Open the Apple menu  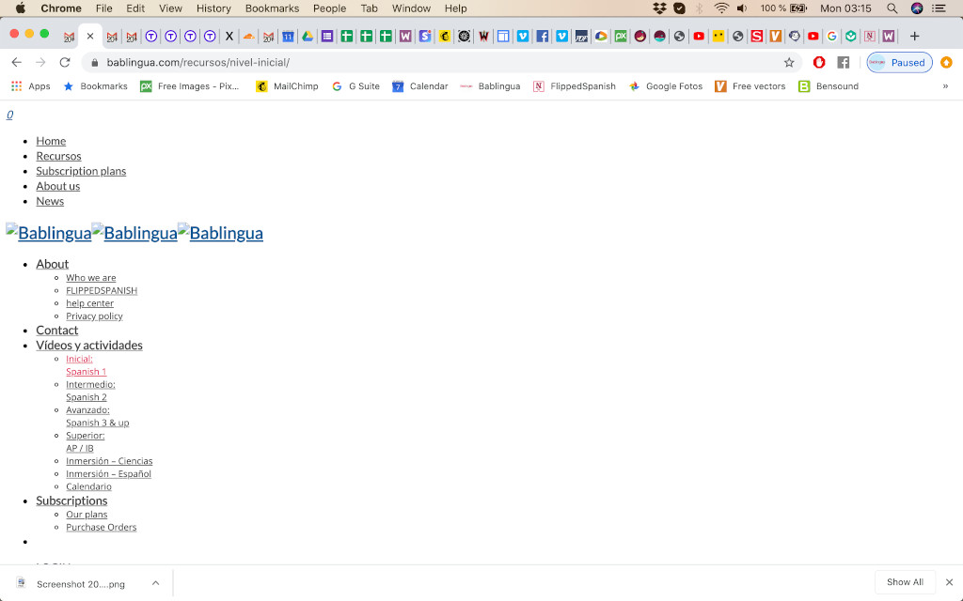[20, 8]
